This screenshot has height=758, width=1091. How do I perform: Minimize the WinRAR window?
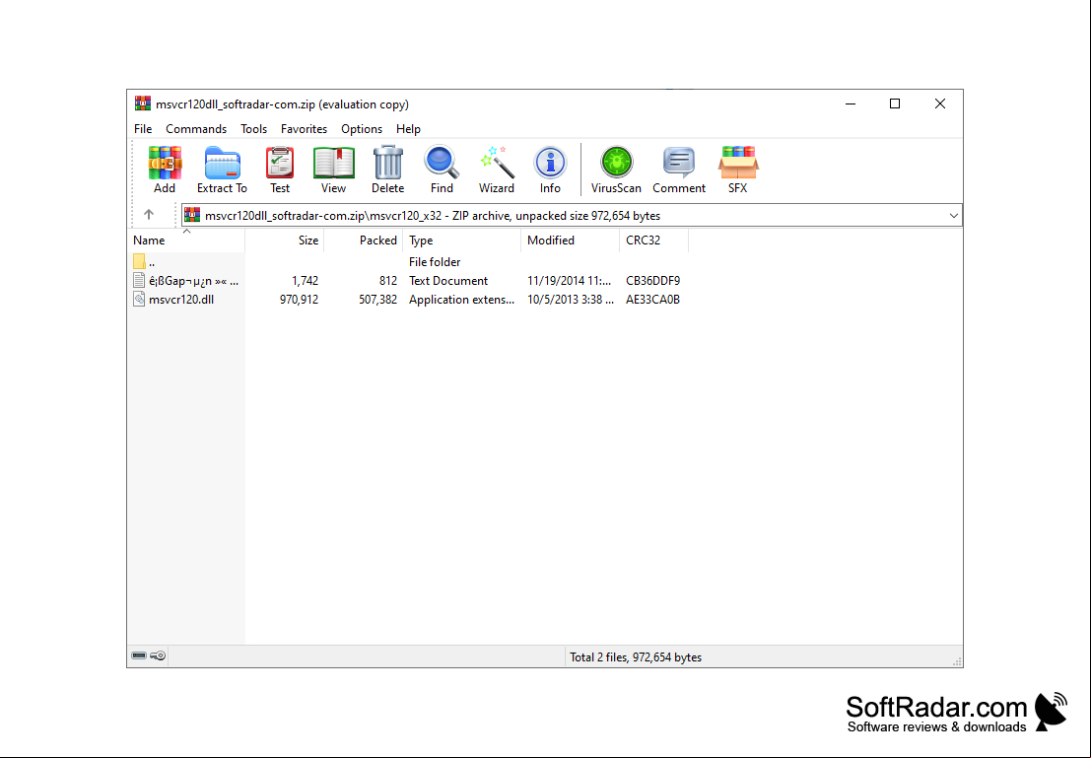point(851,103)
